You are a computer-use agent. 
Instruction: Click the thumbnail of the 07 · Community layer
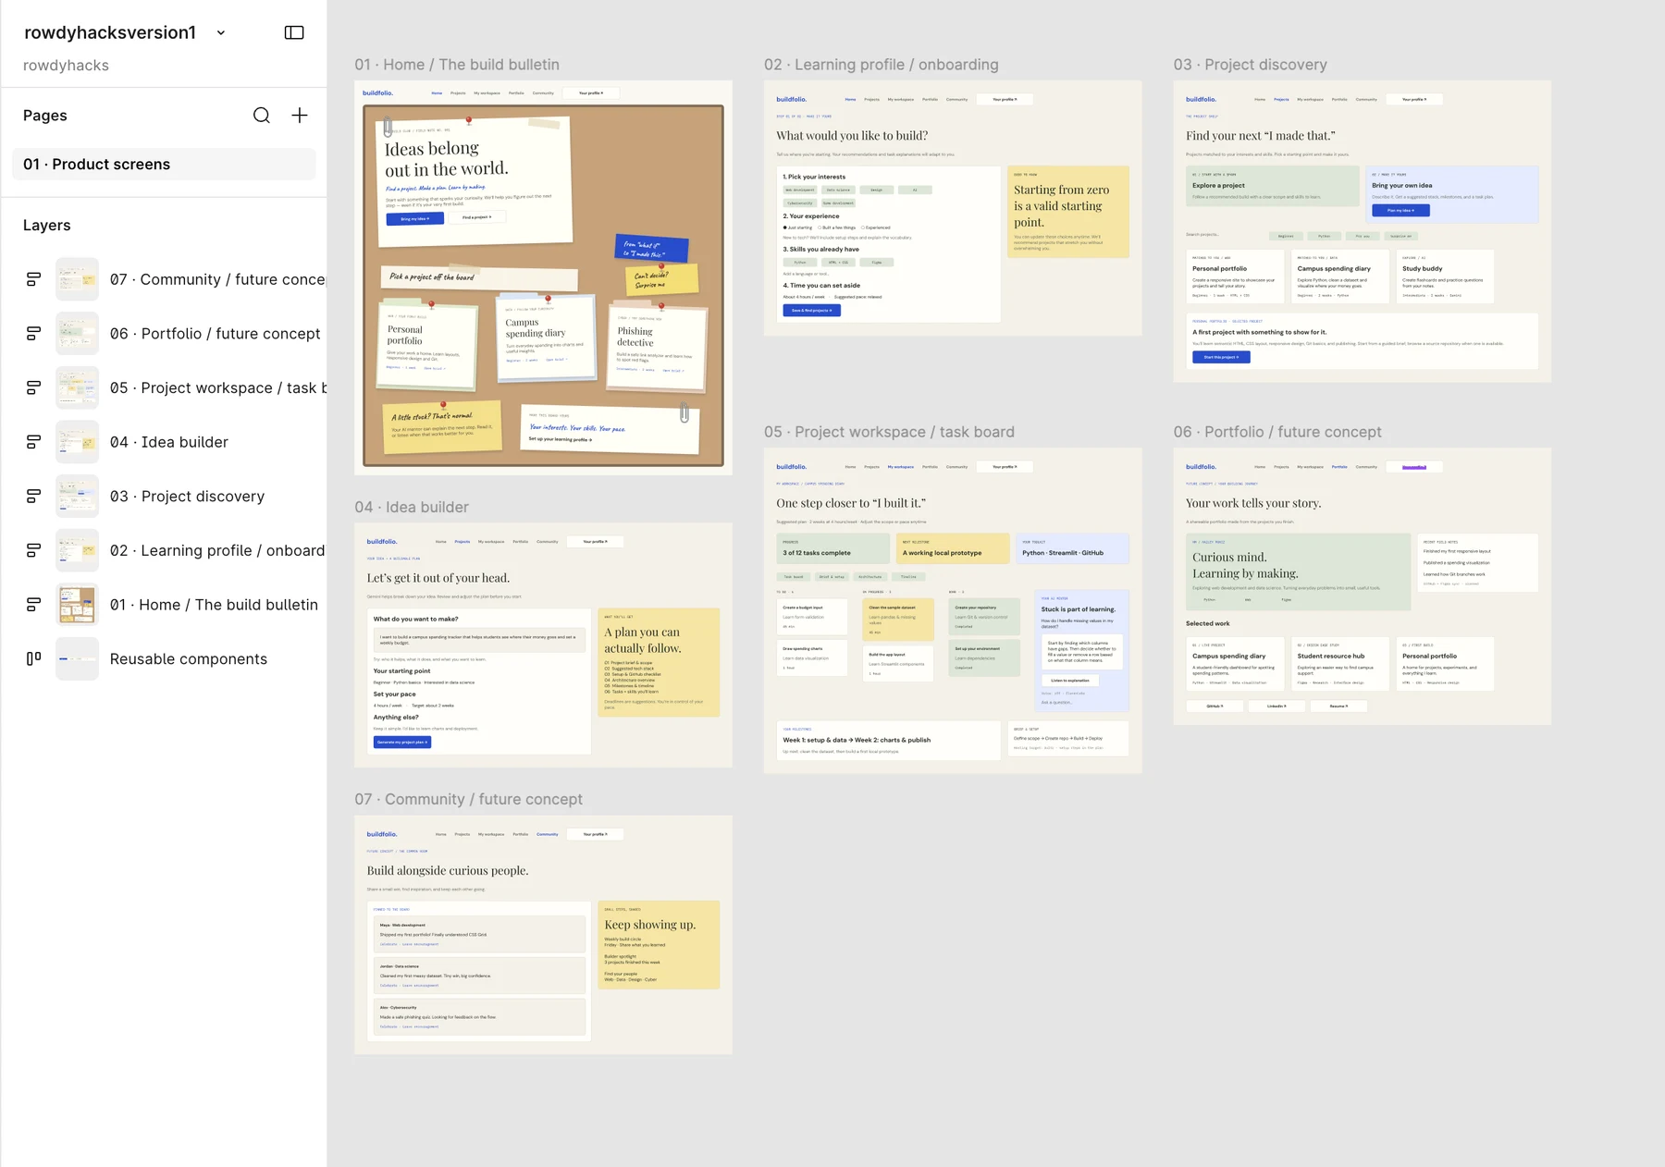(77, 279)
